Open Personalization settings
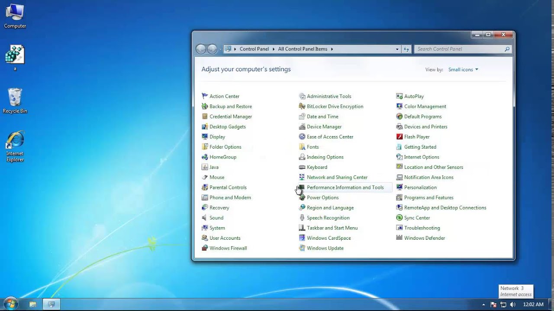 [420, 187]
